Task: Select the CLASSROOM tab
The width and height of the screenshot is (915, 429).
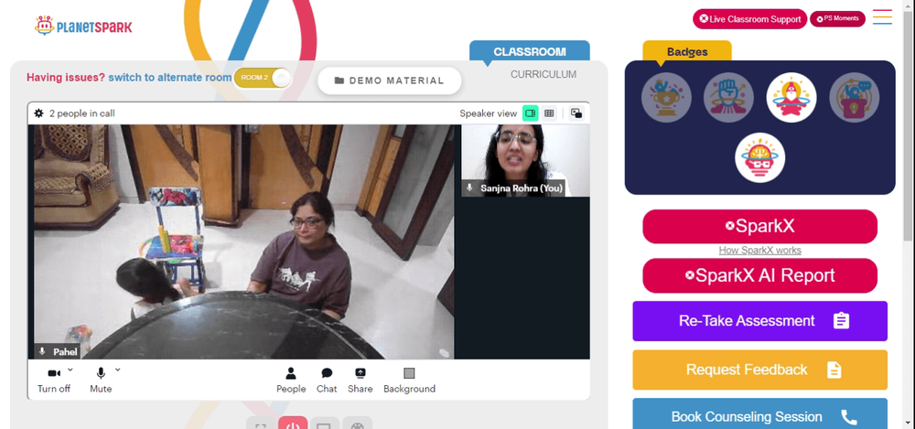Action: (x=529, y=51)
